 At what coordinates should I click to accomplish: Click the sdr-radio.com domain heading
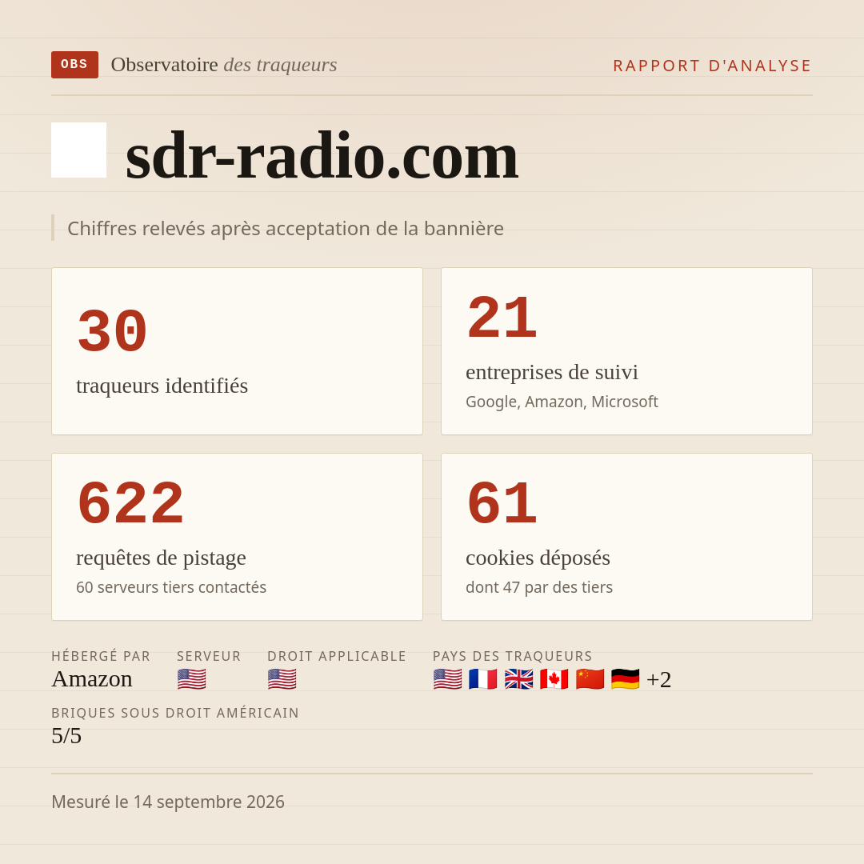pyautogui.click(x=322, y=155)
